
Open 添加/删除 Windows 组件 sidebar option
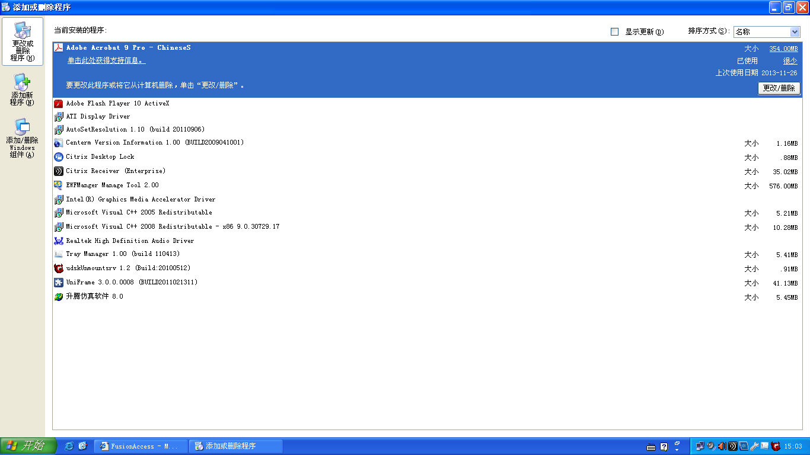22,139
